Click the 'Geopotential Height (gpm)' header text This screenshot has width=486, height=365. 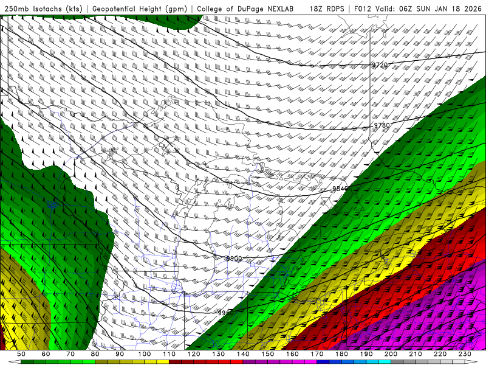click(140, 9)
